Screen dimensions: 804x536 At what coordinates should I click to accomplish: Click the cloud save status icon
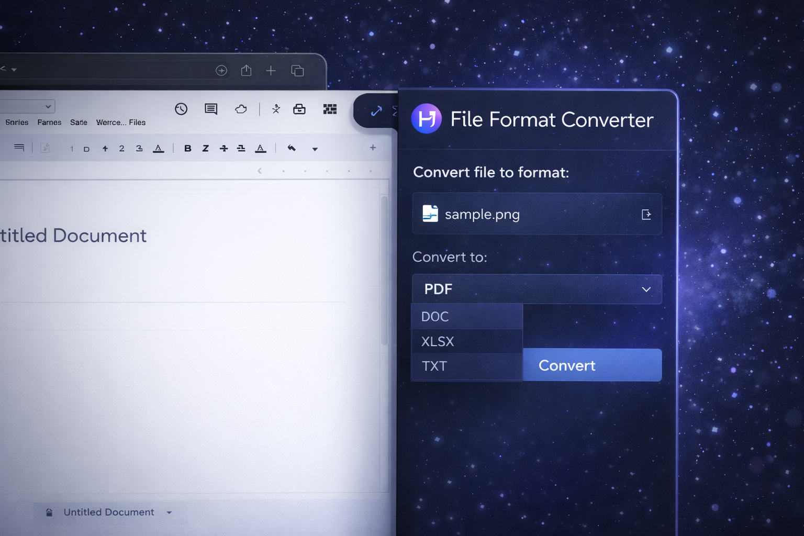[x=241, y=108]
